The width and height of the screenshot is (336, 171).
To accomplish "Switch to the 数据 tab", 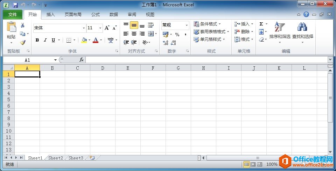I will coord(113,15).
